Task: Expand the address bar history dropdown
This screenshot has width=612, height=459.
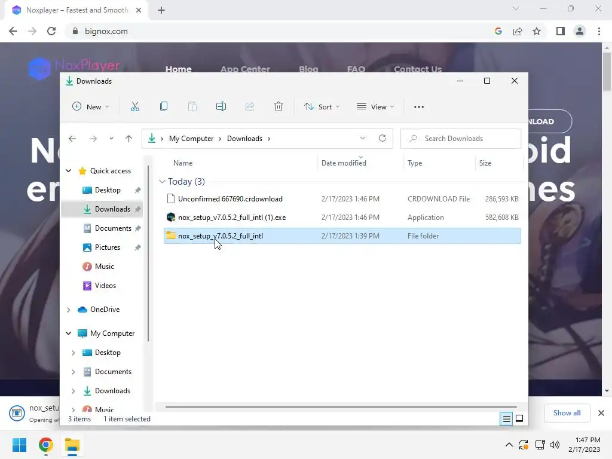Action: tap(363, 138)
